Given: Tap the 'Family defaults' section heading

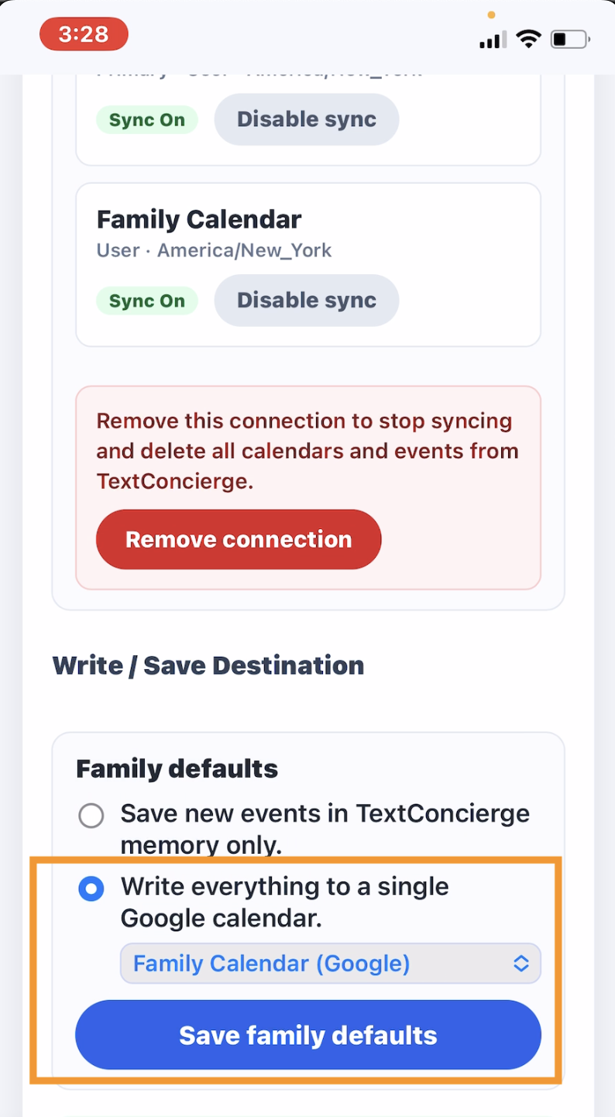Looking at the screenshot, I should (x=177, y=769).
